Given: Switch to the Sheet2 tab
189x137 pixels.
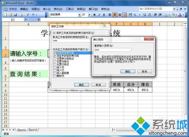Looking at the screenshot, I should point(33,130).
